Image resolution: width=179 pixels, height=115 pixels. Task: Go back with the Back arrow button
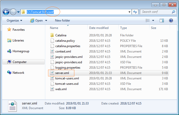coord(6,12)
